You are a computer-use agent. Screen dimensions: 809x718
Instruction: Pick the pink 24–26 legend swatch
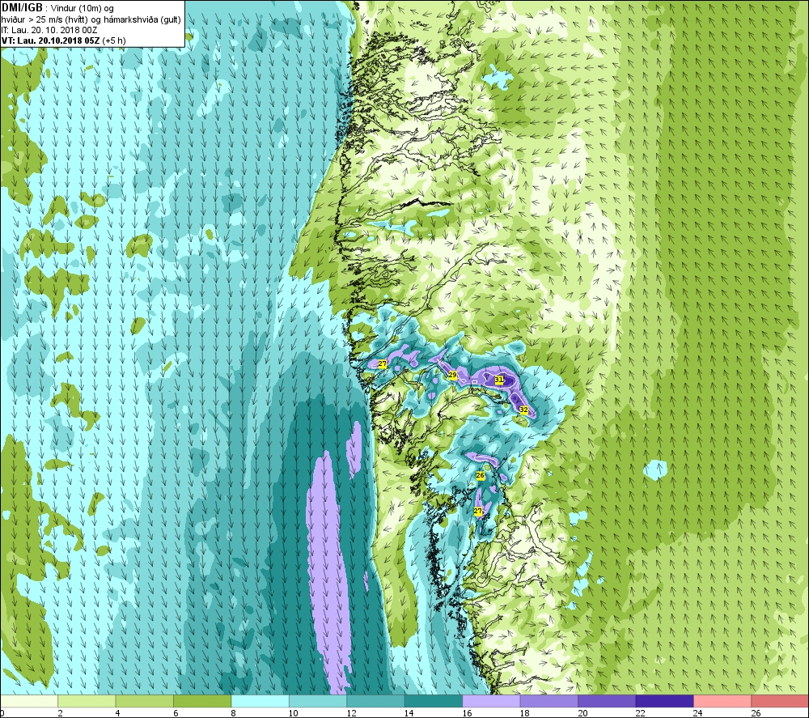click(722, 701)
